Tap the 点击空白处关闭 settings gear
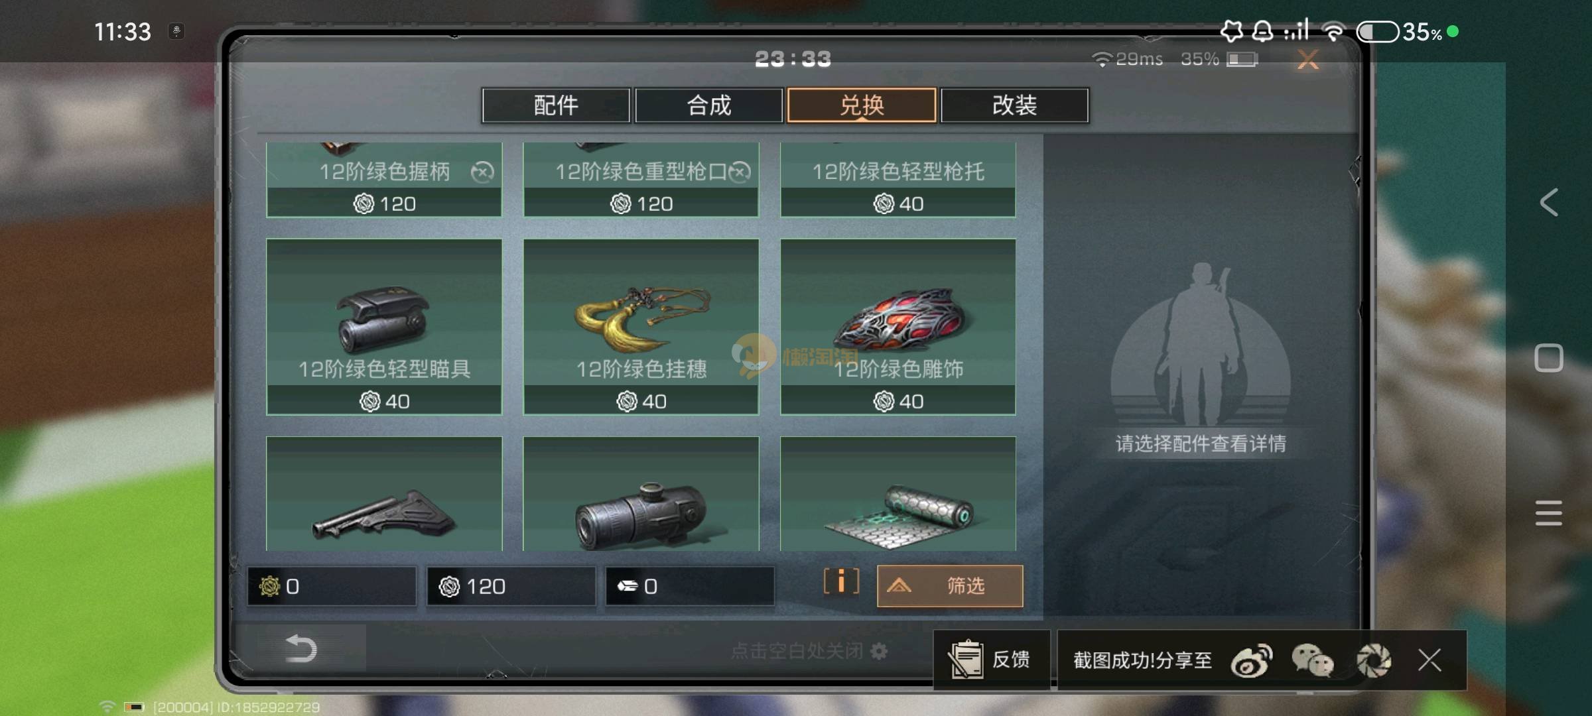This screenshot has width=1592, height=716. tap(879, 651)
